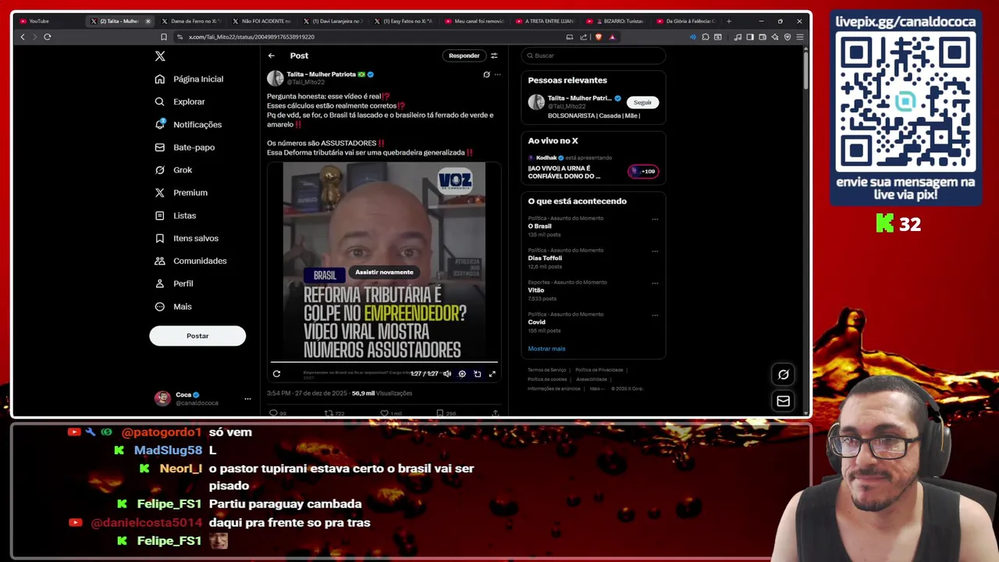Close the Talita - Mulher tab

tap(148, 21)
